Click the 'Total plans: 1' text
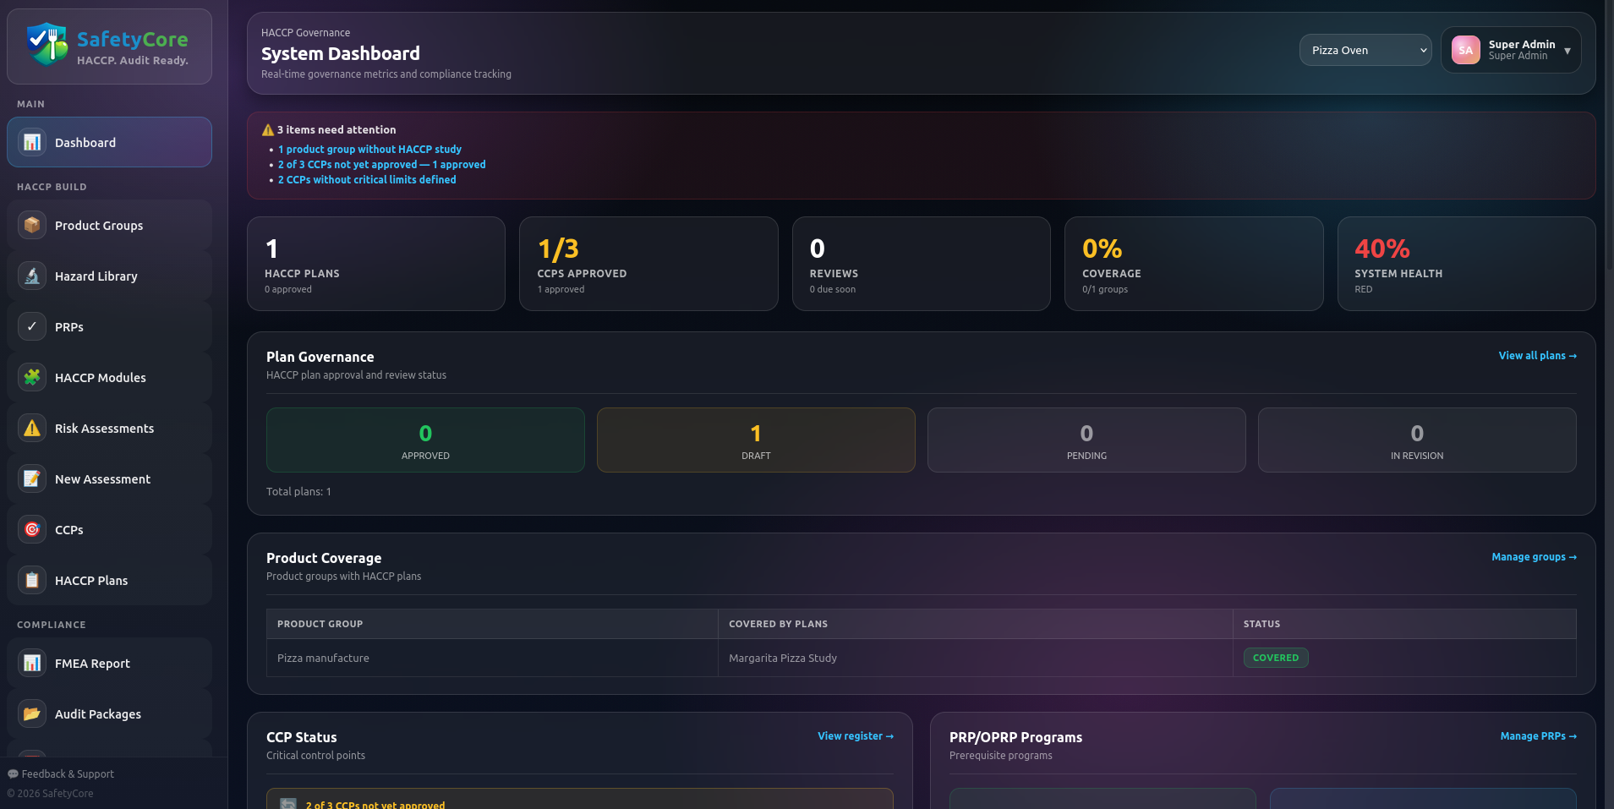 [298, 491]
